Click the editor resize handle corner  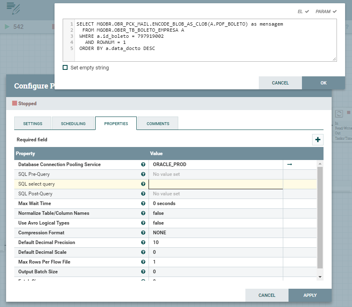(334, 59)
